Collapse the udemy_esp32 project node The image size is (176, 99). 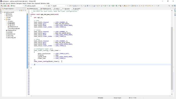click(x=3, y=12)
